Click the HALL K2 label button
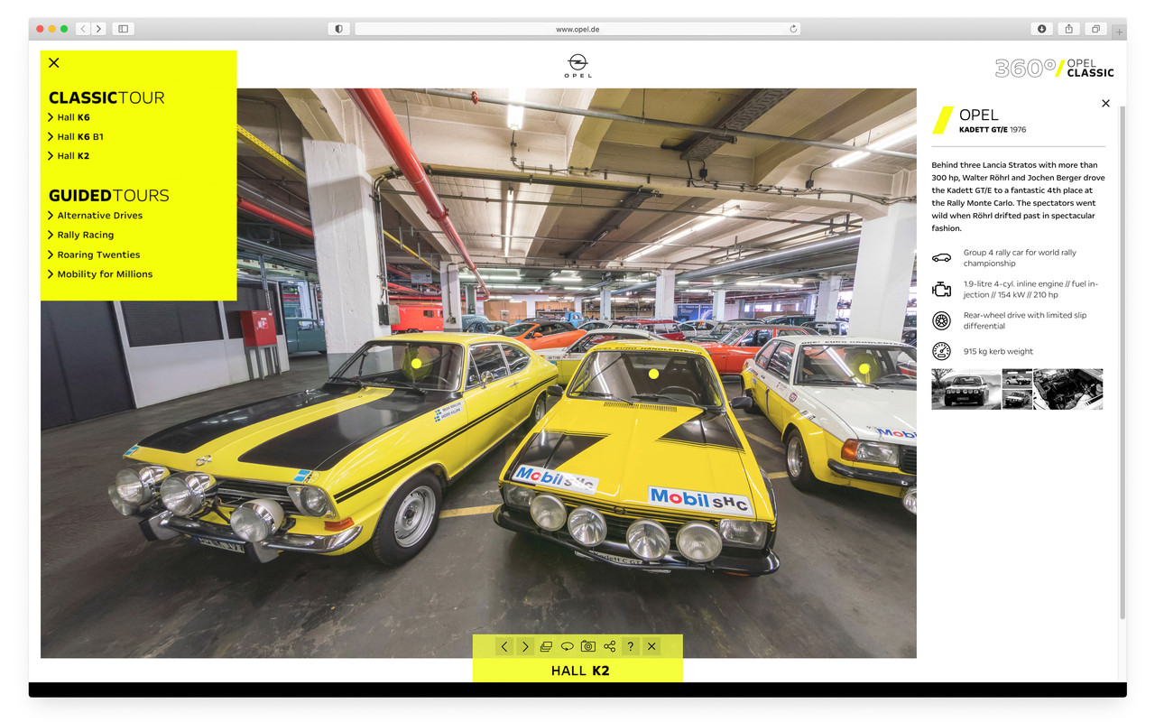The width and height of the screenshot is (1155, 722). pyautogui.click(x=577, y=671)
